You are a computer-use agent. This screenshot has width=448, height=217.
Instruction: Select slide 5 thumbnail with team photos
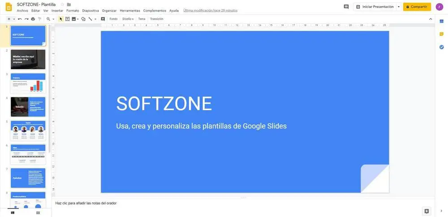pos(28,131)
